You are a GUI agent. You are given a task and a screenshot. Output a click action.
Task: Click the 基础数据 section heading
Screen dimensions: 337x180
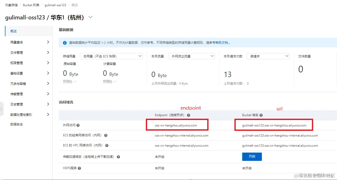pos(66,30)
